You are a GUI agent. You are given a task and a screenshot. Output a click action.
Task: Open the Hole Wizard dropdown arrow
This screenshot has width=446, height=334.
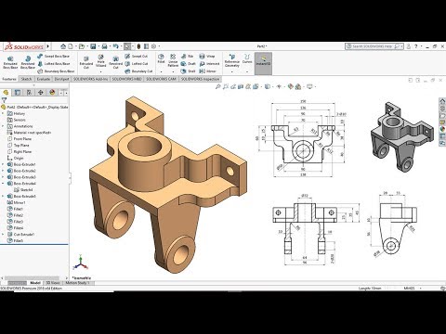(100, 71)
